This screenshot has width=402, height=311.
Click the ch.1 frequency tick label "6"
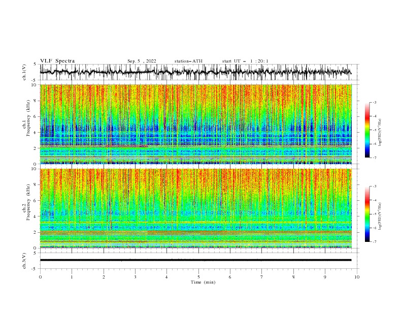pyautogui.click(x=35, y=116)
